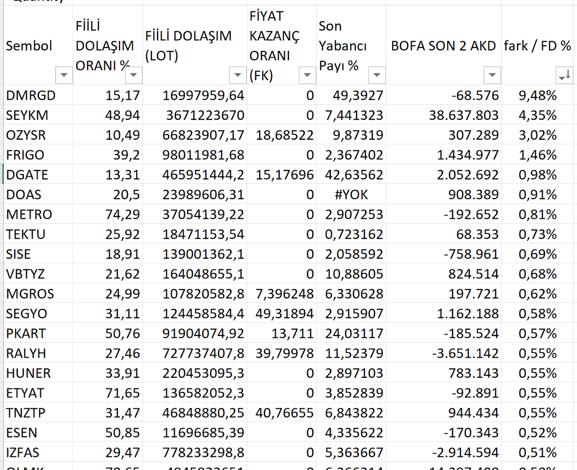This screenshot has width=577, height=470.
Task: Click the 24,03117 foreign share for PKART
Action: tap(351, 334)
